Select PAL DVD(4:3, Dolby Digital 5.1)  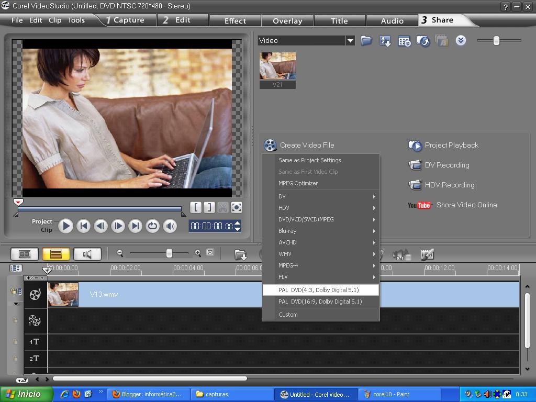(321, 290)
